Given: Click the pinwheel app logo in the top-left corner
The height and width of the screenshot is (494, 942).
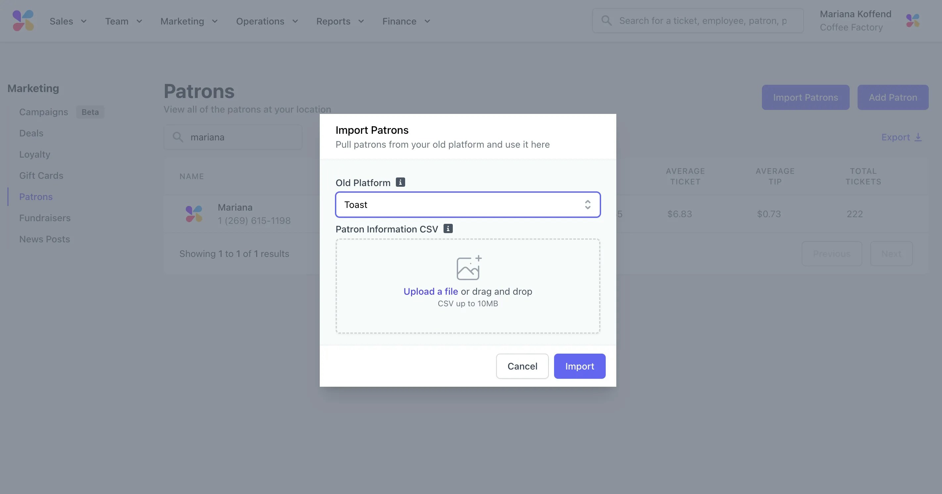Looking at the screenshot, I should coord(23,21).
